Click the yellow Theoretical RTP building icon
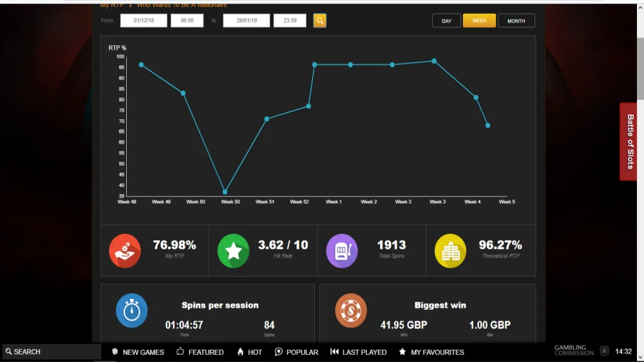The image size is (644, 362). pyautogui.click(x=450, y=251)
